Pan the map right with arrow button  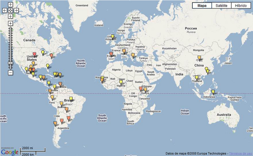(16, 10)
